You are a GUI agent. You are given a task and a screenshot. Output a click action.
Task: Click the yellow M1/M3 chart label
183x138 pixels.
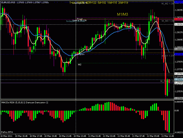click(x=122, y=14)
